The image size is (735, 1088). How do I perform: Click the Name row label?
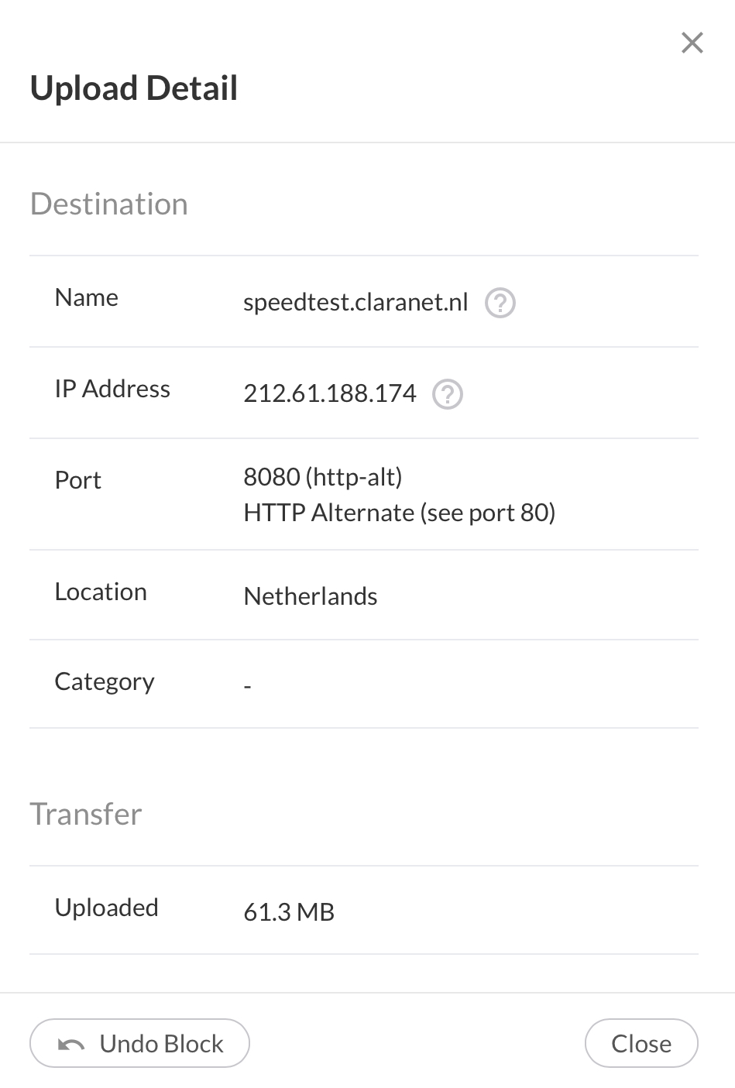click(x=87, y=297)
